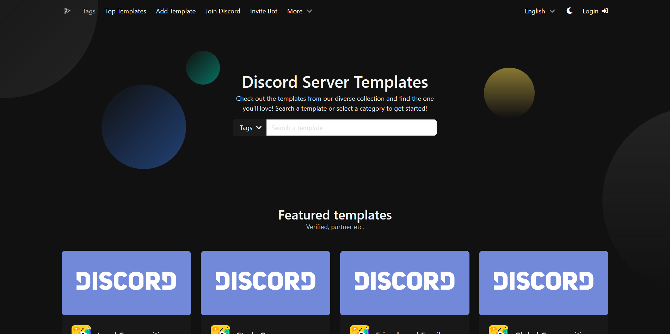Click the party emoji icon on Global Communities card
Screen dimensions: 670x334
(498, 330)
